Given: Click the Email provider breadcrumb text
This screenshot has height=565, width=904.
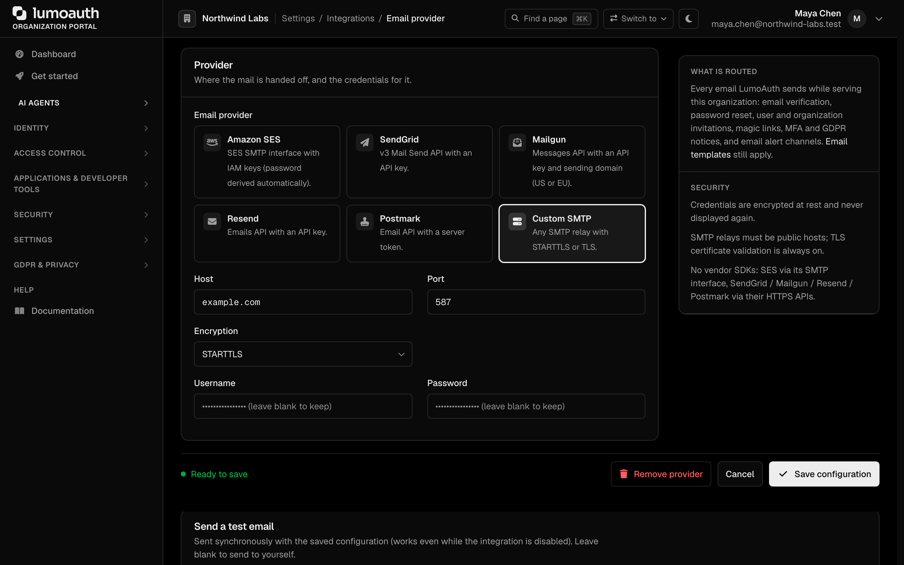Looking at the screenshot, I should tap(415, 18).
